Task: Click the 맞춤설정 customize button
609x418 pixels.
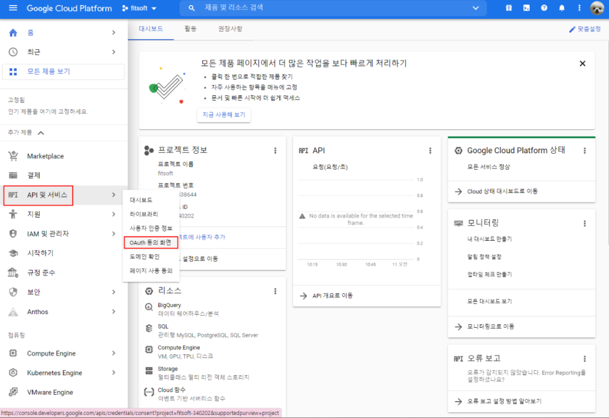Action: tap(585, 29)
